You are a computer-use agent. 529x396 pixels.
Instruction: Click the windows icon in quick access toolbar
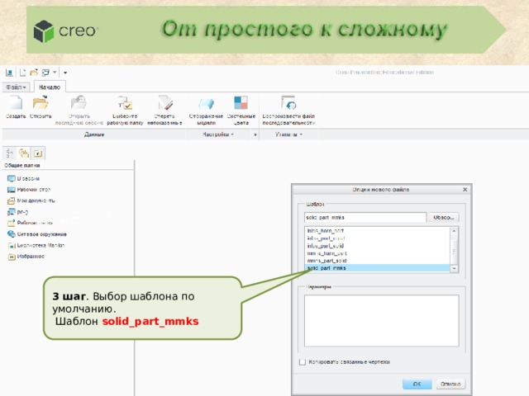pyautogui.click(x=45, y=73)
